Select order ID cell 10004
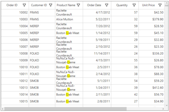 click(x=15, y=26)
